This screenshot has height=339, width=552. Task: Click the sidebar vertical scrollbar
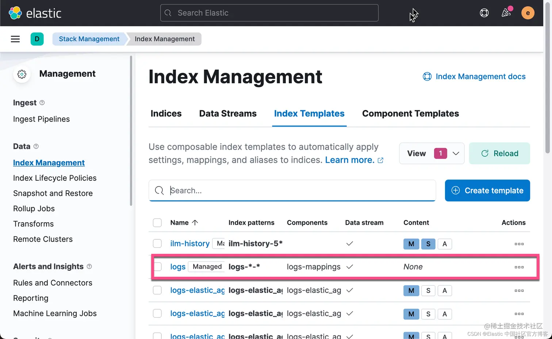coord(131,131)
